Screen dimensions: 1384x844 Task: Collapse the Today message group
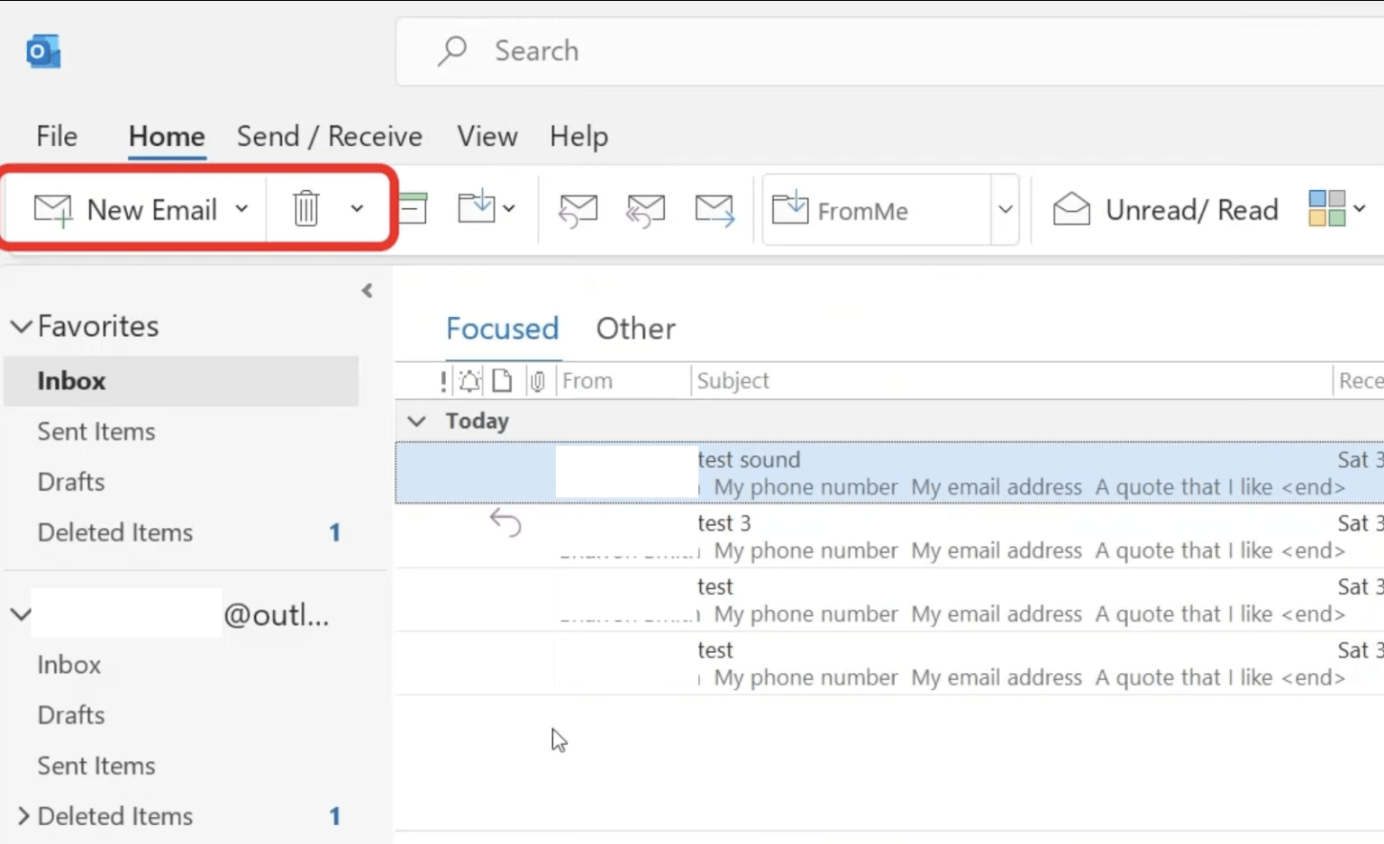click(416, 420)
